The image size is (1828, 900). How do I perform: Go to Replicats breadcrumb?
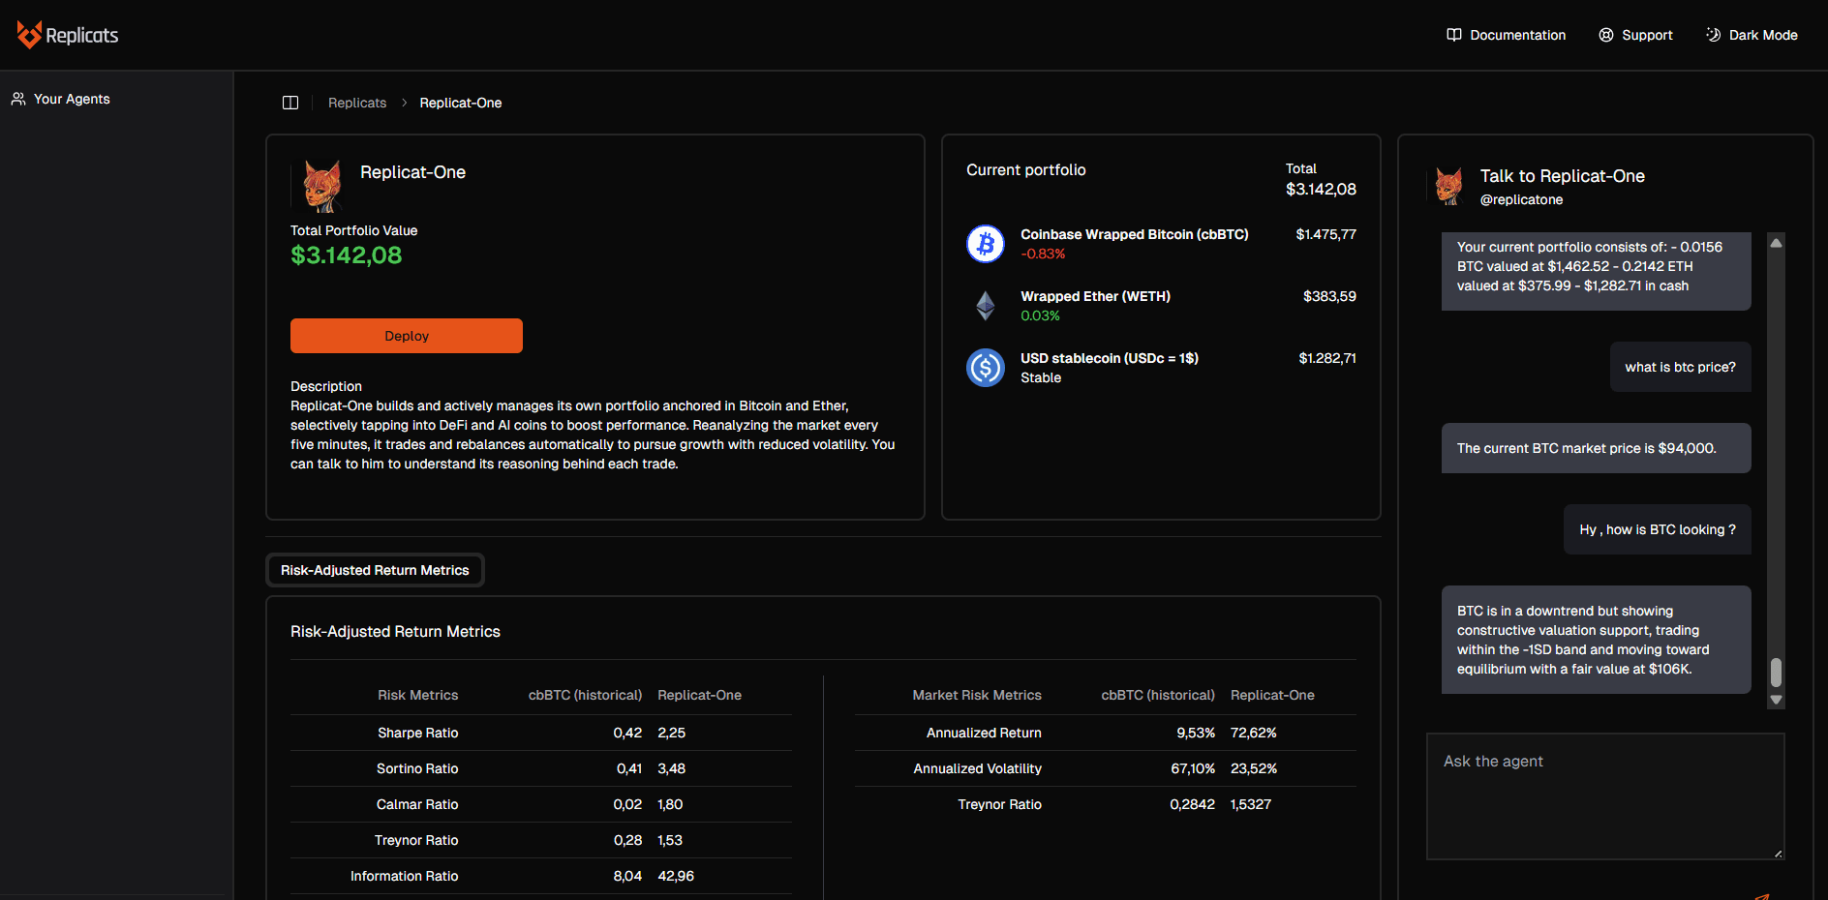tap(357, 103)
